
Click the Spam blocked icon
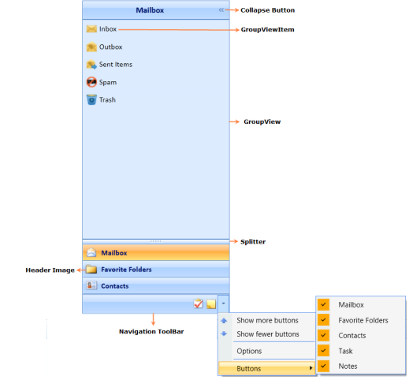91,82
